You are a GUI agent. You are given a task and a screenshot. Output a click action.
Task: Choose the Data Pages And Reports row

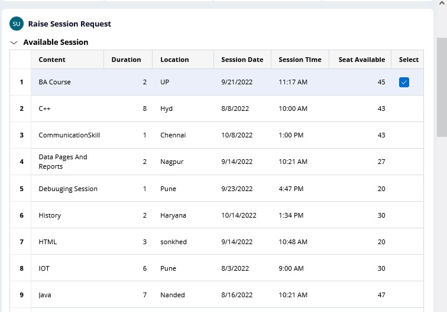(63, 162)
